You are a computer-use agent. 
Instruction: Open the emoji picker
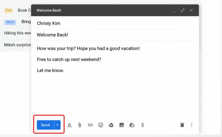click(x=101, y=125)
